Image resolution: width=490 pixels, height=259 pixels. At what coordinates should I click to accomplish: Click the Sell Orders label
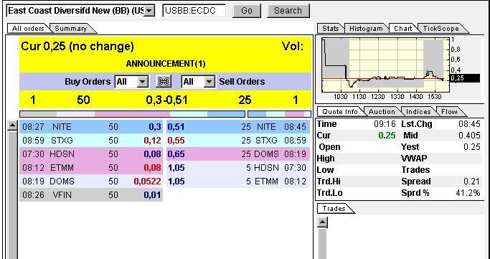click(242, 82)
